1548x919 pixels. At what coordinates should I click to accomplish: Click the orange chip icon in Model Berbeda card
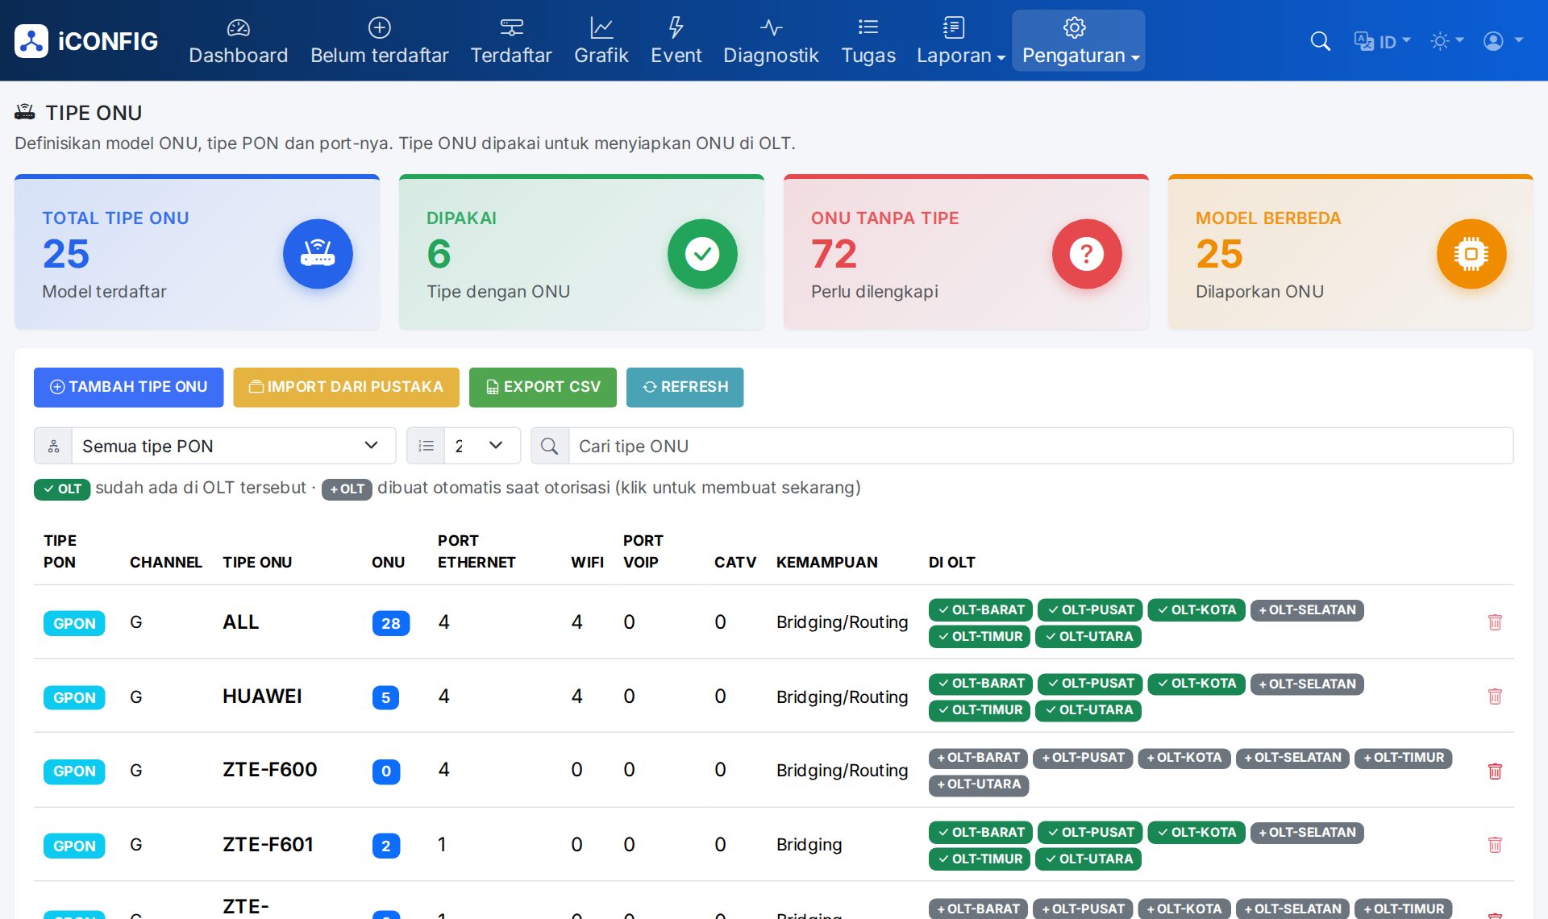[x=1471, y=254]
